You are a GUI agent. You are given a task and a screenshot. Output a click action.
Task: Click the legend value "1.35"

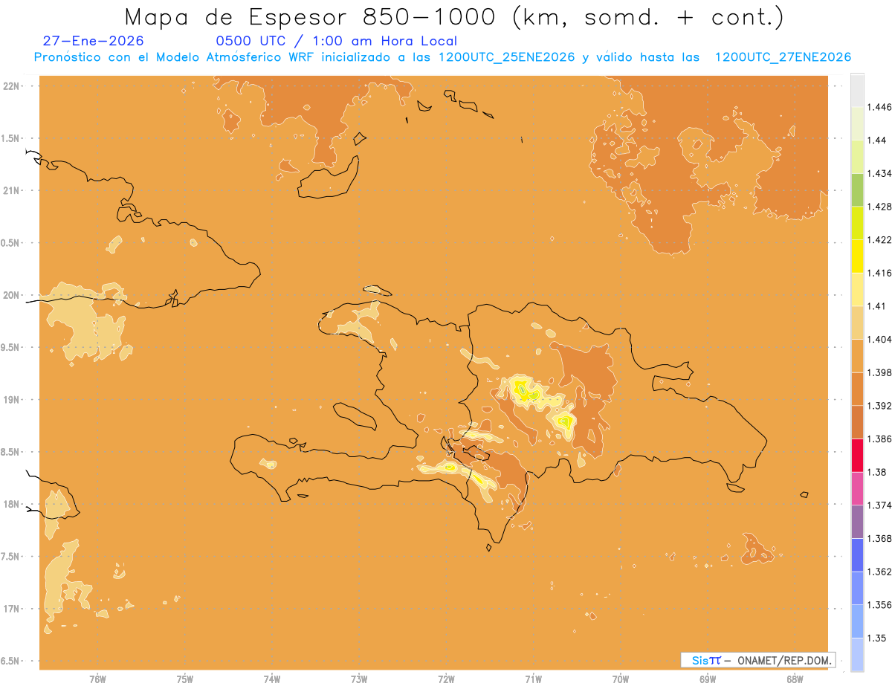(x=877, y=638)
